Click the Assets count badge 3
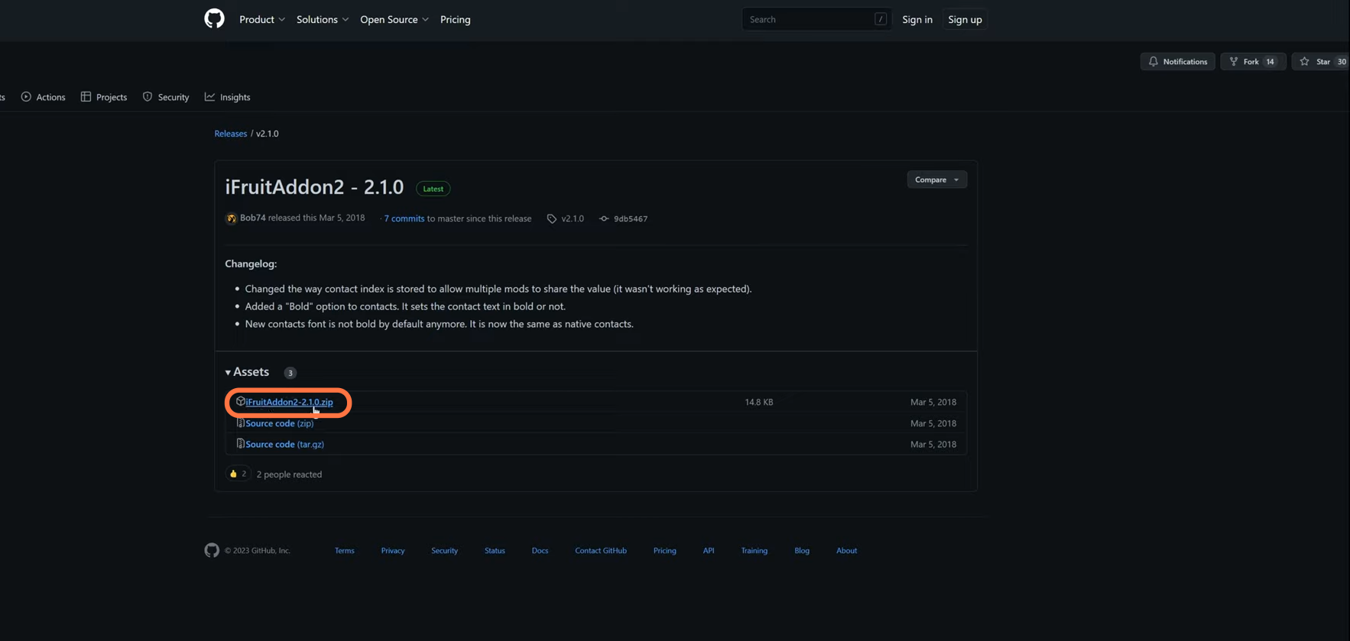This screenshot has height=641, width=1350. click(x=290, y=373)
